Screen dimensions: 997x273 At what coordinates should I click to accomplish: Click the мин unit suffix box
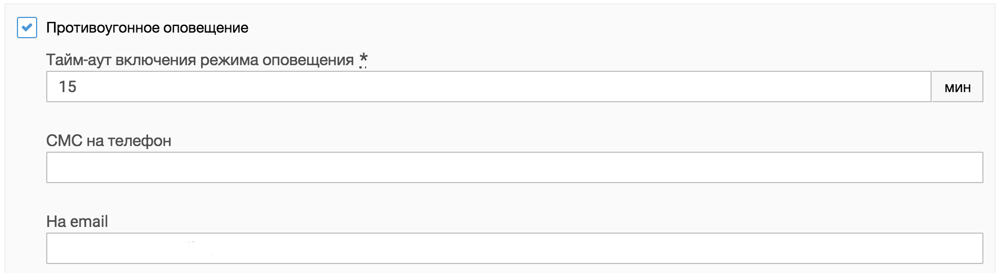tap(957, 87)
